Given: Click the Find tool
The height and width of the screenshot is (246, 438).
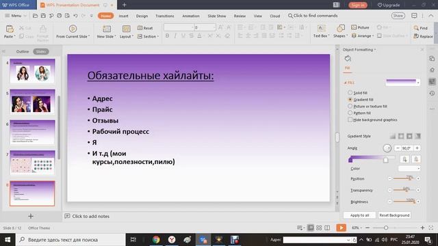Looking at the screenshot, I should (421, 28).
